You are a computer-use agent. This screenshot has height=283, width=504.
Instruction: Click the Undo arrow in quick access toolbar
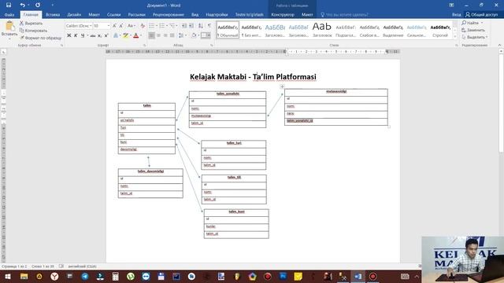(22, 6)
